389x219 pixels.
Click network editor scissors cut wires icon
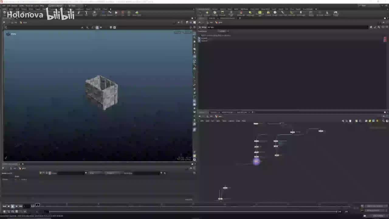[343, 121]
